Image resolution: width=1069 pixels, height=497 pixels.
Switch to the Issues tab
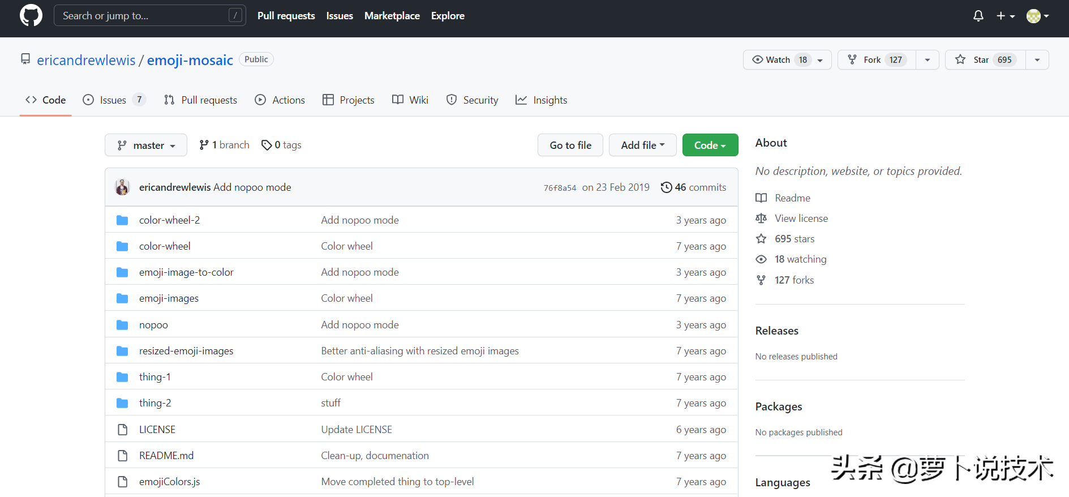113,100
